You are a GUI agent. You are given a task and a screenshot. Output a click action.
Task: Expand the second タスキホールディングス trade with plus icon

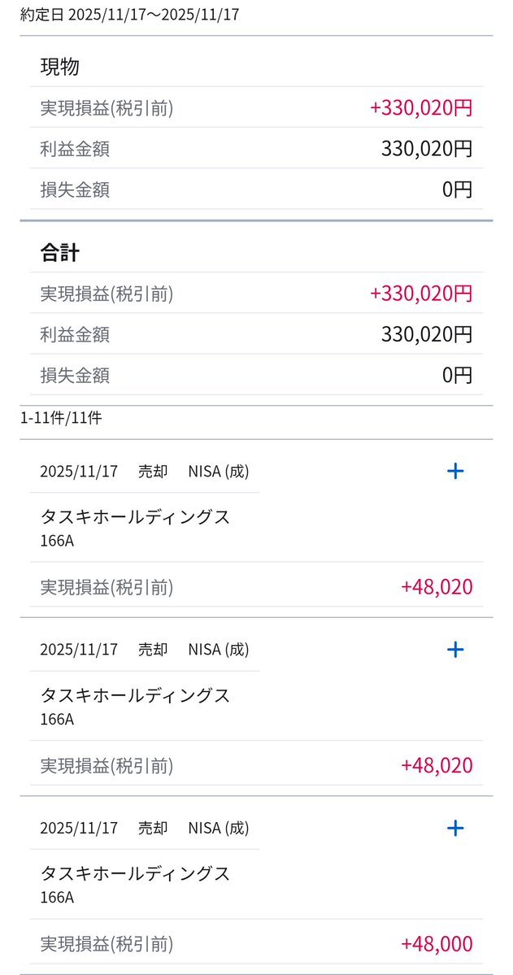pyautogui.click(x=455, y=649)
